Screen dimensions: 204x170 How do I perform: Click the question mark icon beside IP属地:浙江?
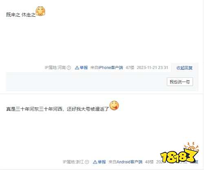pyautogui.click(x=87, y=162)
